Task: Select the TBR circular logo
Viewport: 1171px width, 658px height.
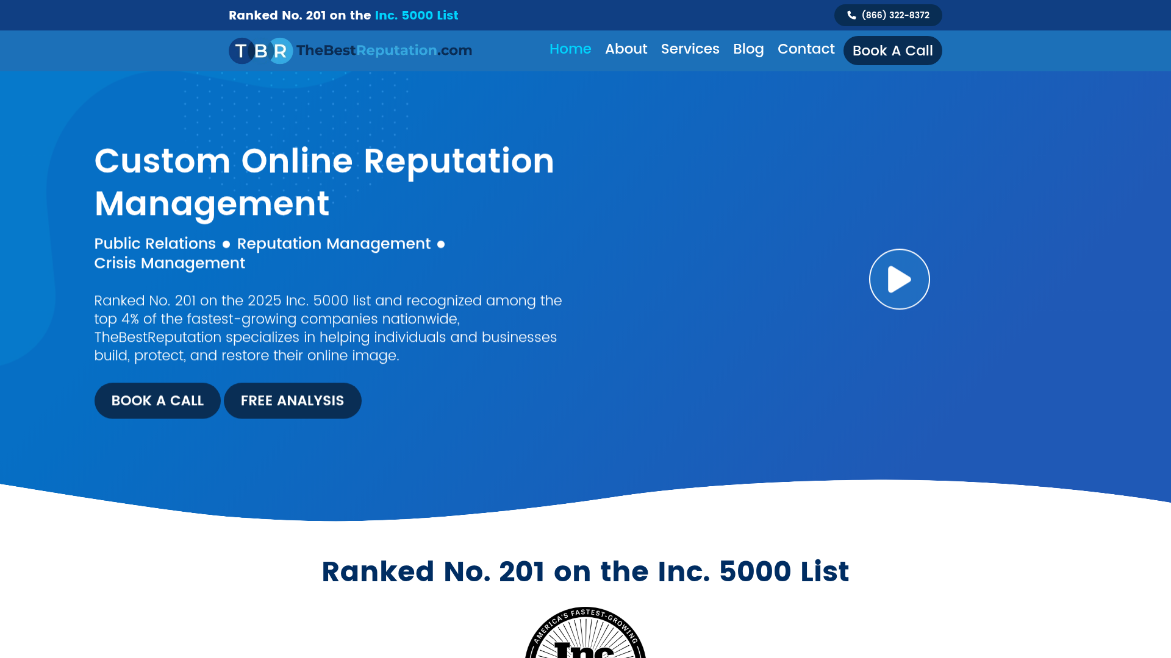Action: tap(260, 51)
